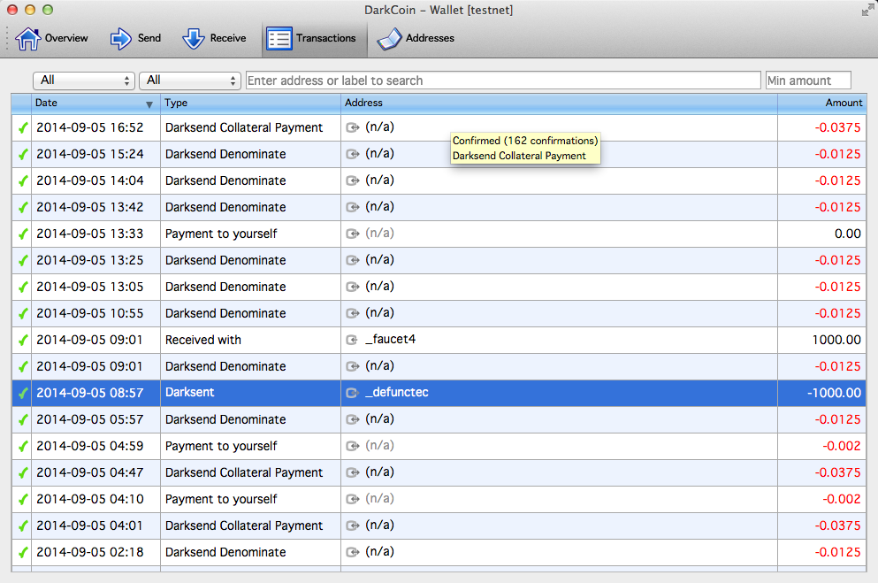This screenshot has height=583, width=878.
Task: Click the fullscreen arrows icon in title bar
Action: click(867, 10)
